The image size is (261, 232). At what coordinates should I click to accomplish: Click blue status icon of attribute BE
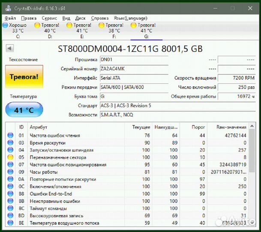tap(10, 223)
